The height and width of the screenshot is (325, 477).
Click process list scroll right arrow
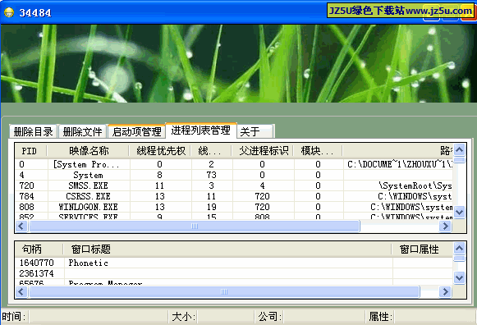click(445, 226)
